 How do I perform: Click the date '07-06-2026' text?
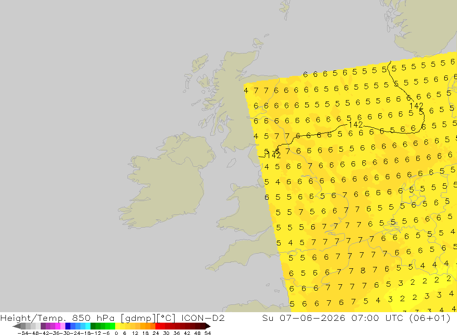click(x=313, y=318)
